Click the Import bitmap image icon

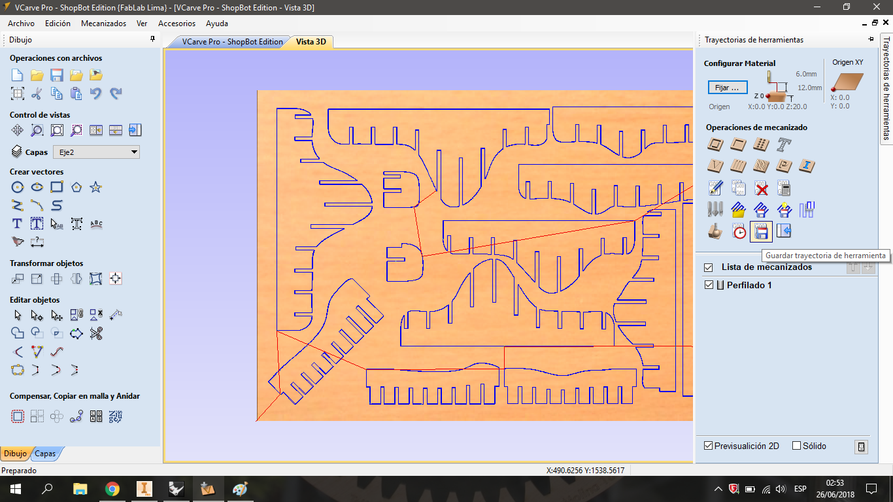click(96, 75)
